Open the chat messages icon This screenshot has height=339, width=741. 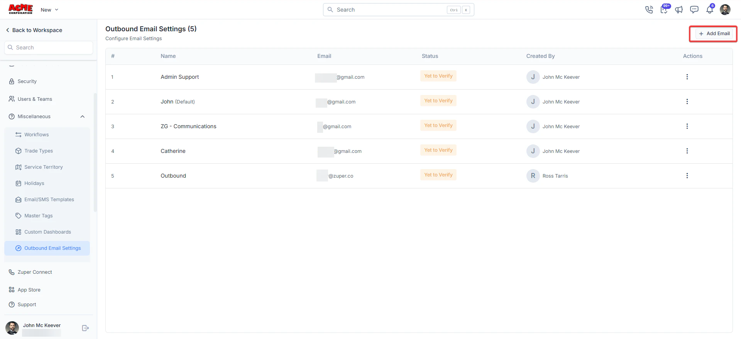pos(694,10)
